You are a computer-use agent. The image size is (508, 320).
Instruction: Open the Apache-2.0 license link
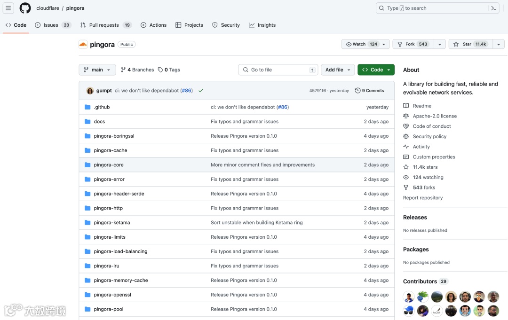coord(435,116)
